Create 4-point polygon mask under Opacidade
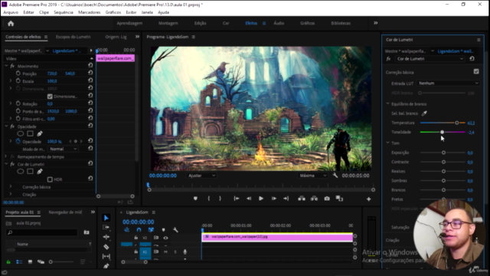Viewport: 490px width, 276px height. click(x=30, y=133)
